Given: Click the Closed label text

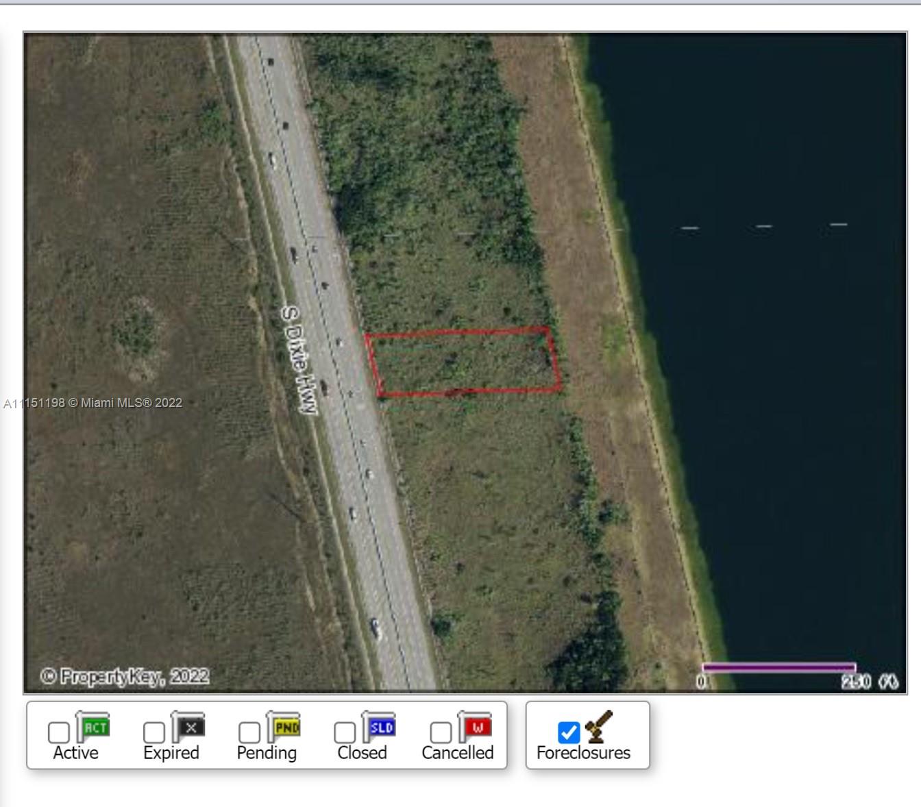Looking at the screenshot, I should click(x=362, y=753).
